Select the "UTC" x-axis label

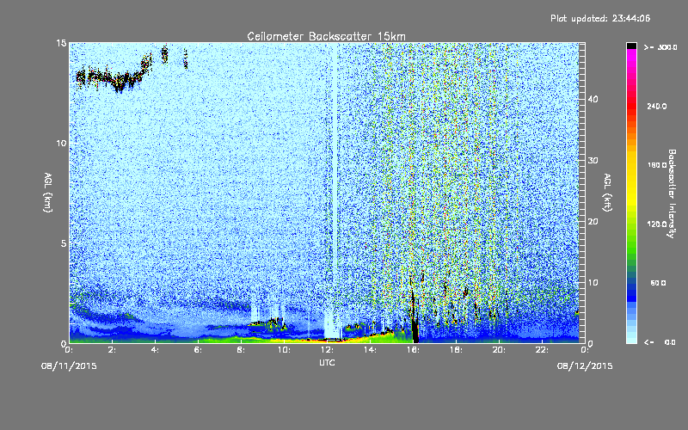tap(327, 362)
